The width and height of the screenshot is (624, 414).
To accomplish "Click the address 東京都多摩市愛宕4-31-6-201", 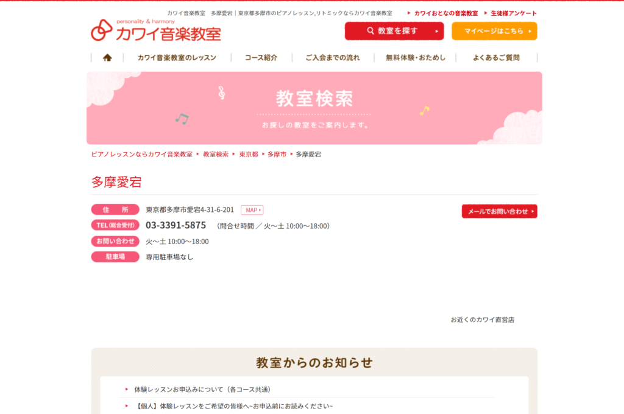I will click(190, 209).
